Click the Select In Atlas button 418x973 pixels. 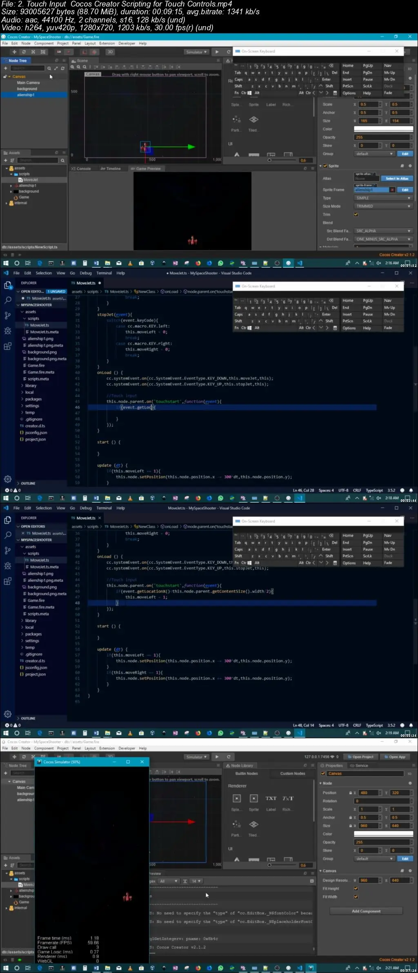tap(397, 178)
